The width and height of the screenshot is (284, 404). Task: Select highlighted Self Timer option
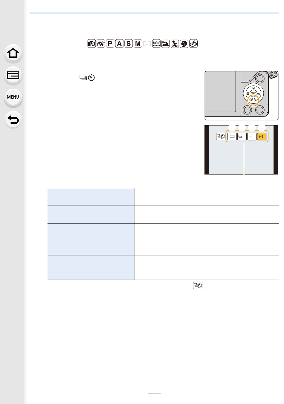pyautogui.click(x=262, y=137)
